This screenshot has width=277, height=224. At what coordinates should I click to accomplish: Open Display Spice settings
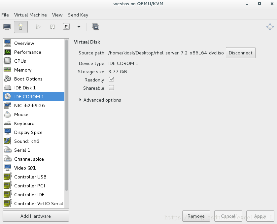tap(34, 132)
